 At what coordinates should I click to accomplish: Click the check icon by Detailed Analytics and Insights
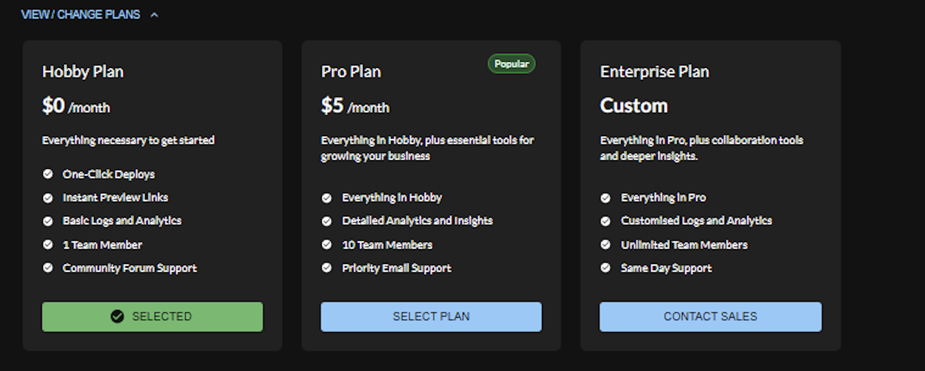[327, 221]
